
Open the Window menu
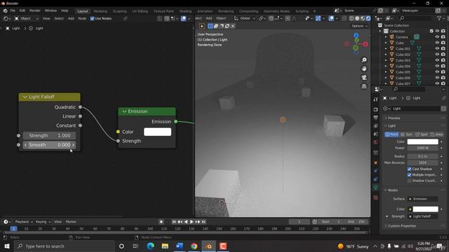51,10
